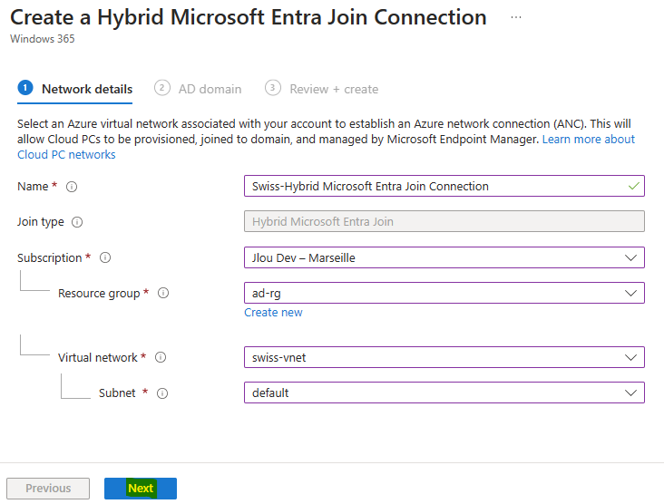Open the Review + create tab
The height and width of the screenshot is (504, 664).
[x=321, y=89]
